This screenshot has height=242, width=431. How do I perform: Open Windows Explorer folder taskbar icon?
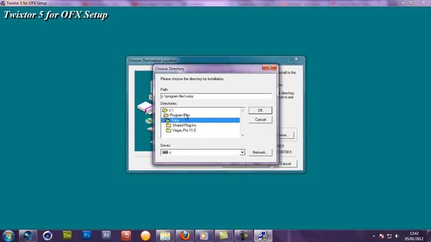(165, 236)
